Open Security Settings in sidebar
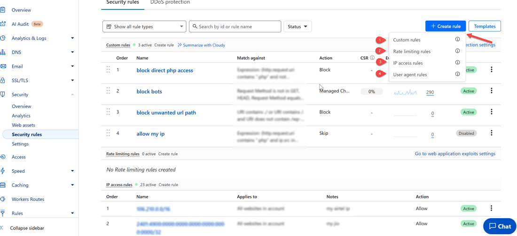Viewport: 517px width, 236px height. pyautogui.click(x=20, y=144)
